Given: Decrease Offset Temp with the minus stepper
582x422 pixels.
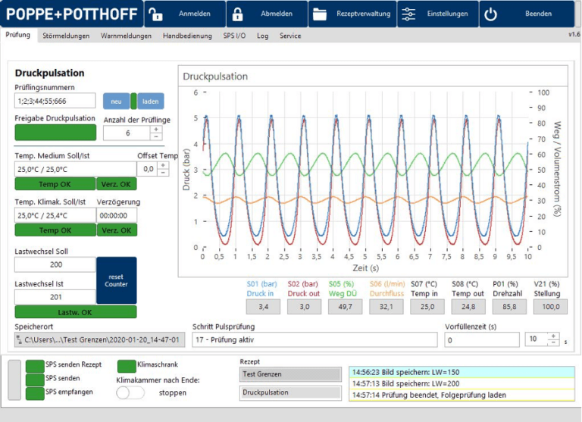Looking at the screenshot, I should click(163, 173).
